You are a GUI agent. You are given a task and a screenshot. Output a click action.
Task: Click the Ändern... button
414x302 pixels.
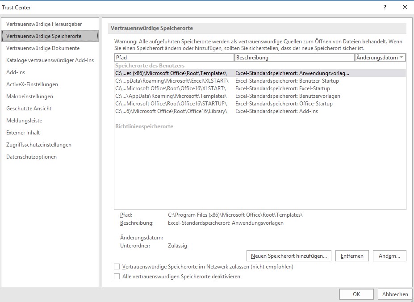[389, 256]
